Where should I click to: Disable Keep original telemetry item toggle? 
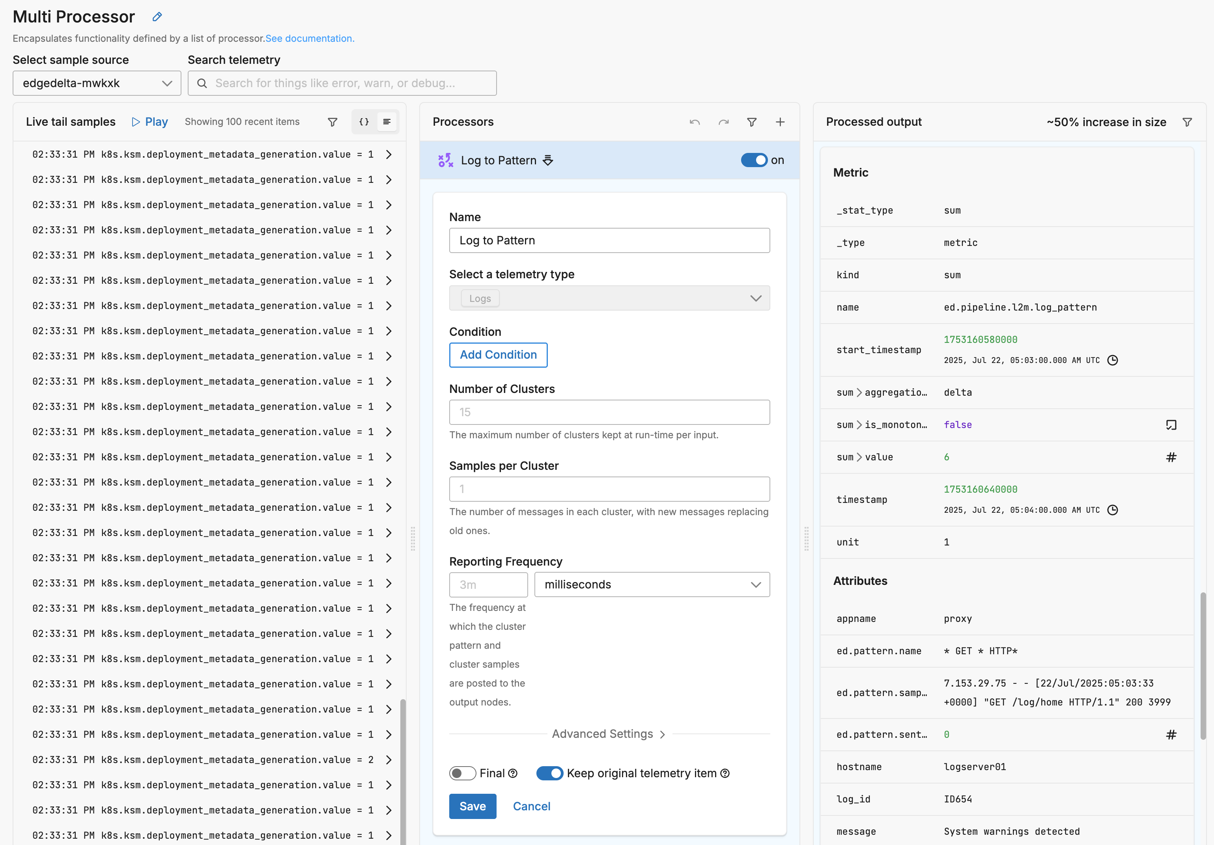(x=550, y=774)
